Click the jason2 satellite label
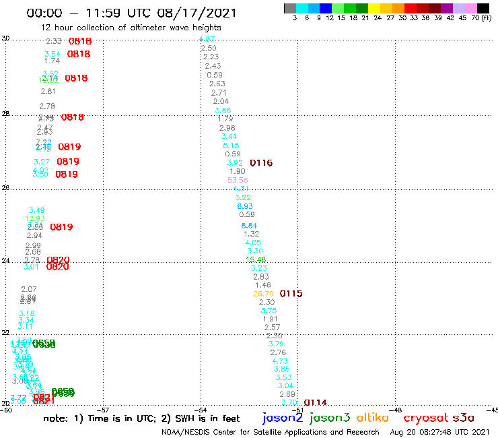Viewport: 498px width, 438px height. point(283,418)
